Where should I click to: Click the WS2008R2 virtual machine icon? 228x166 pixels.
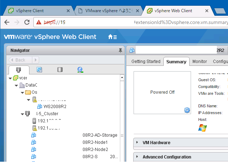click(39, 107)
